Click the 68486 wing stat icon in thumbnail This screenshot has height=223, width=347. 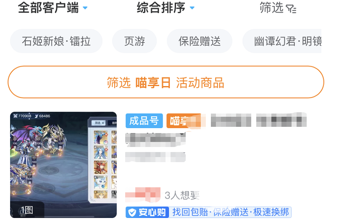[37, 116]
